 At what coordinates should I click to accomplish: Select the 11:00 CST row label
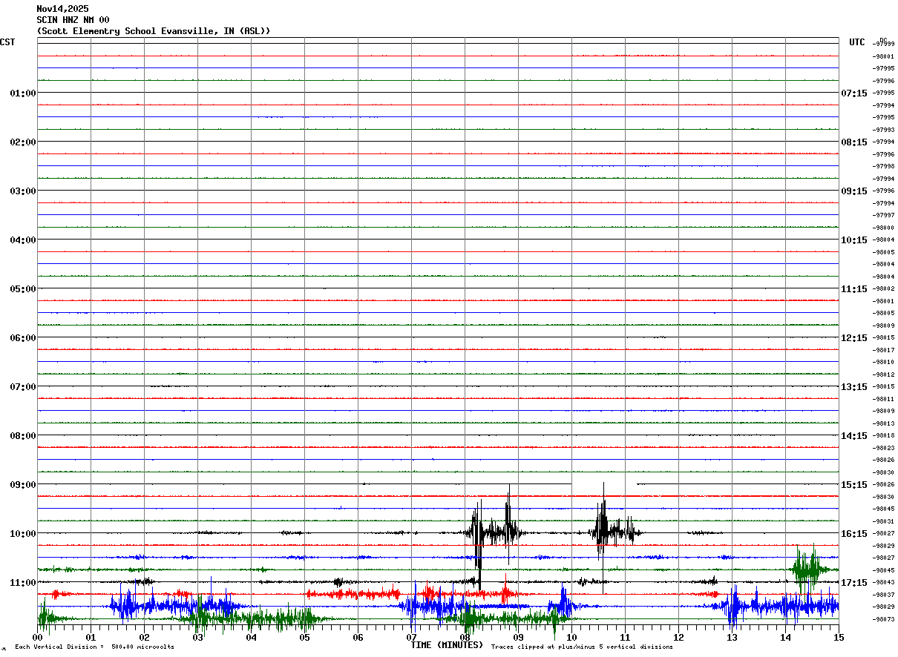point(22,582)
